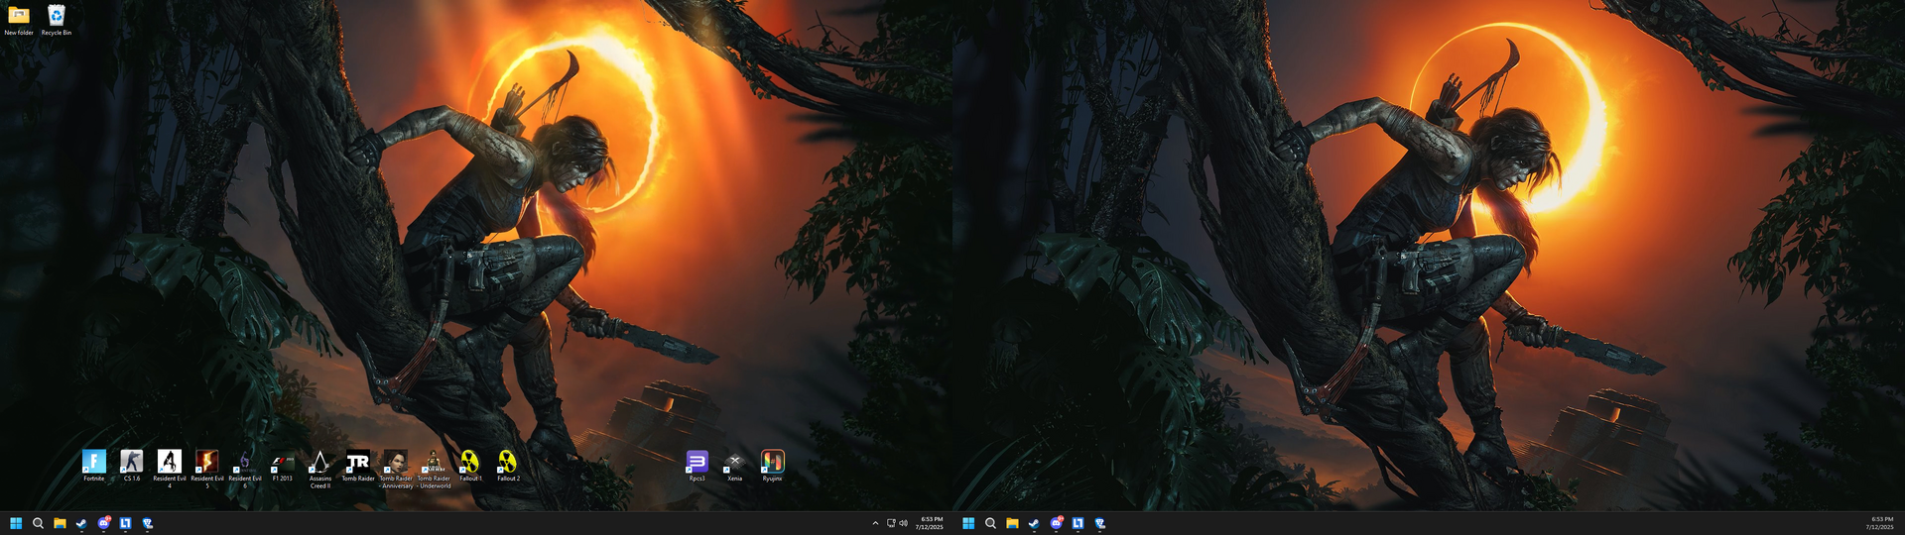1905x535 pixels.
Task: Open quick settings via the volume icon
Action: coord(903,523)
